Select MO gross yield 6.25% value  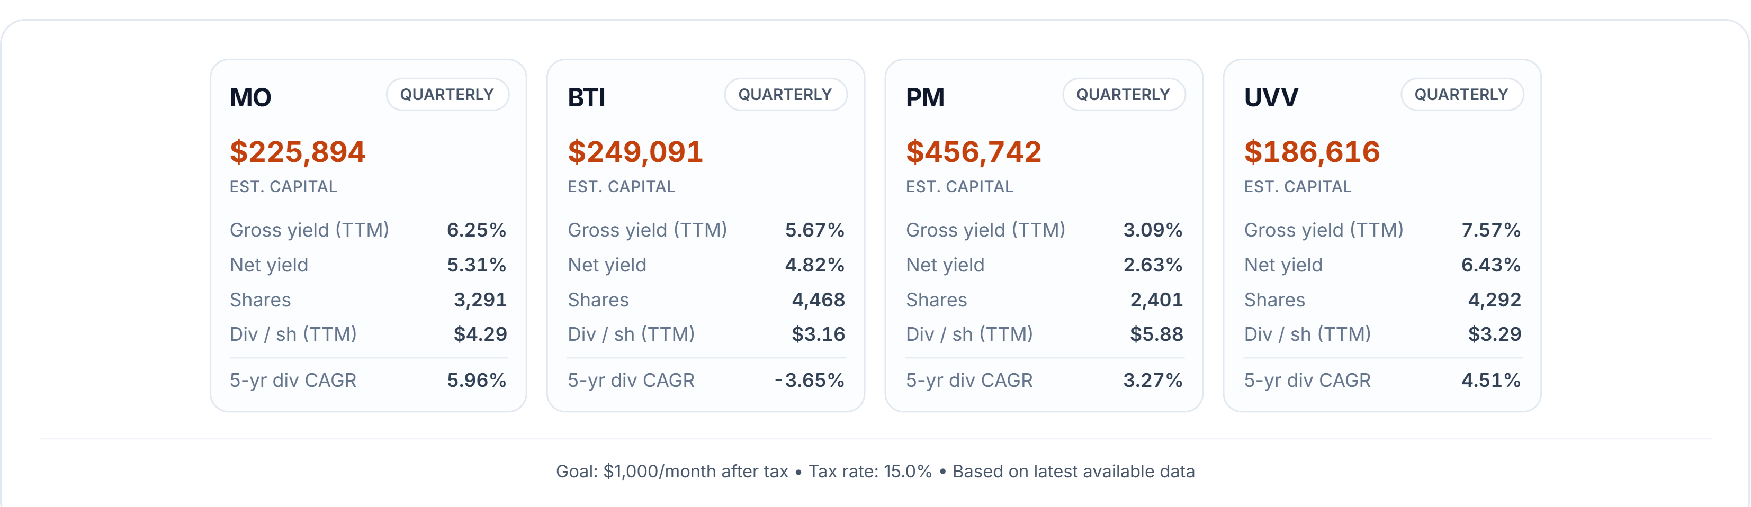click(x=476, y=230)
